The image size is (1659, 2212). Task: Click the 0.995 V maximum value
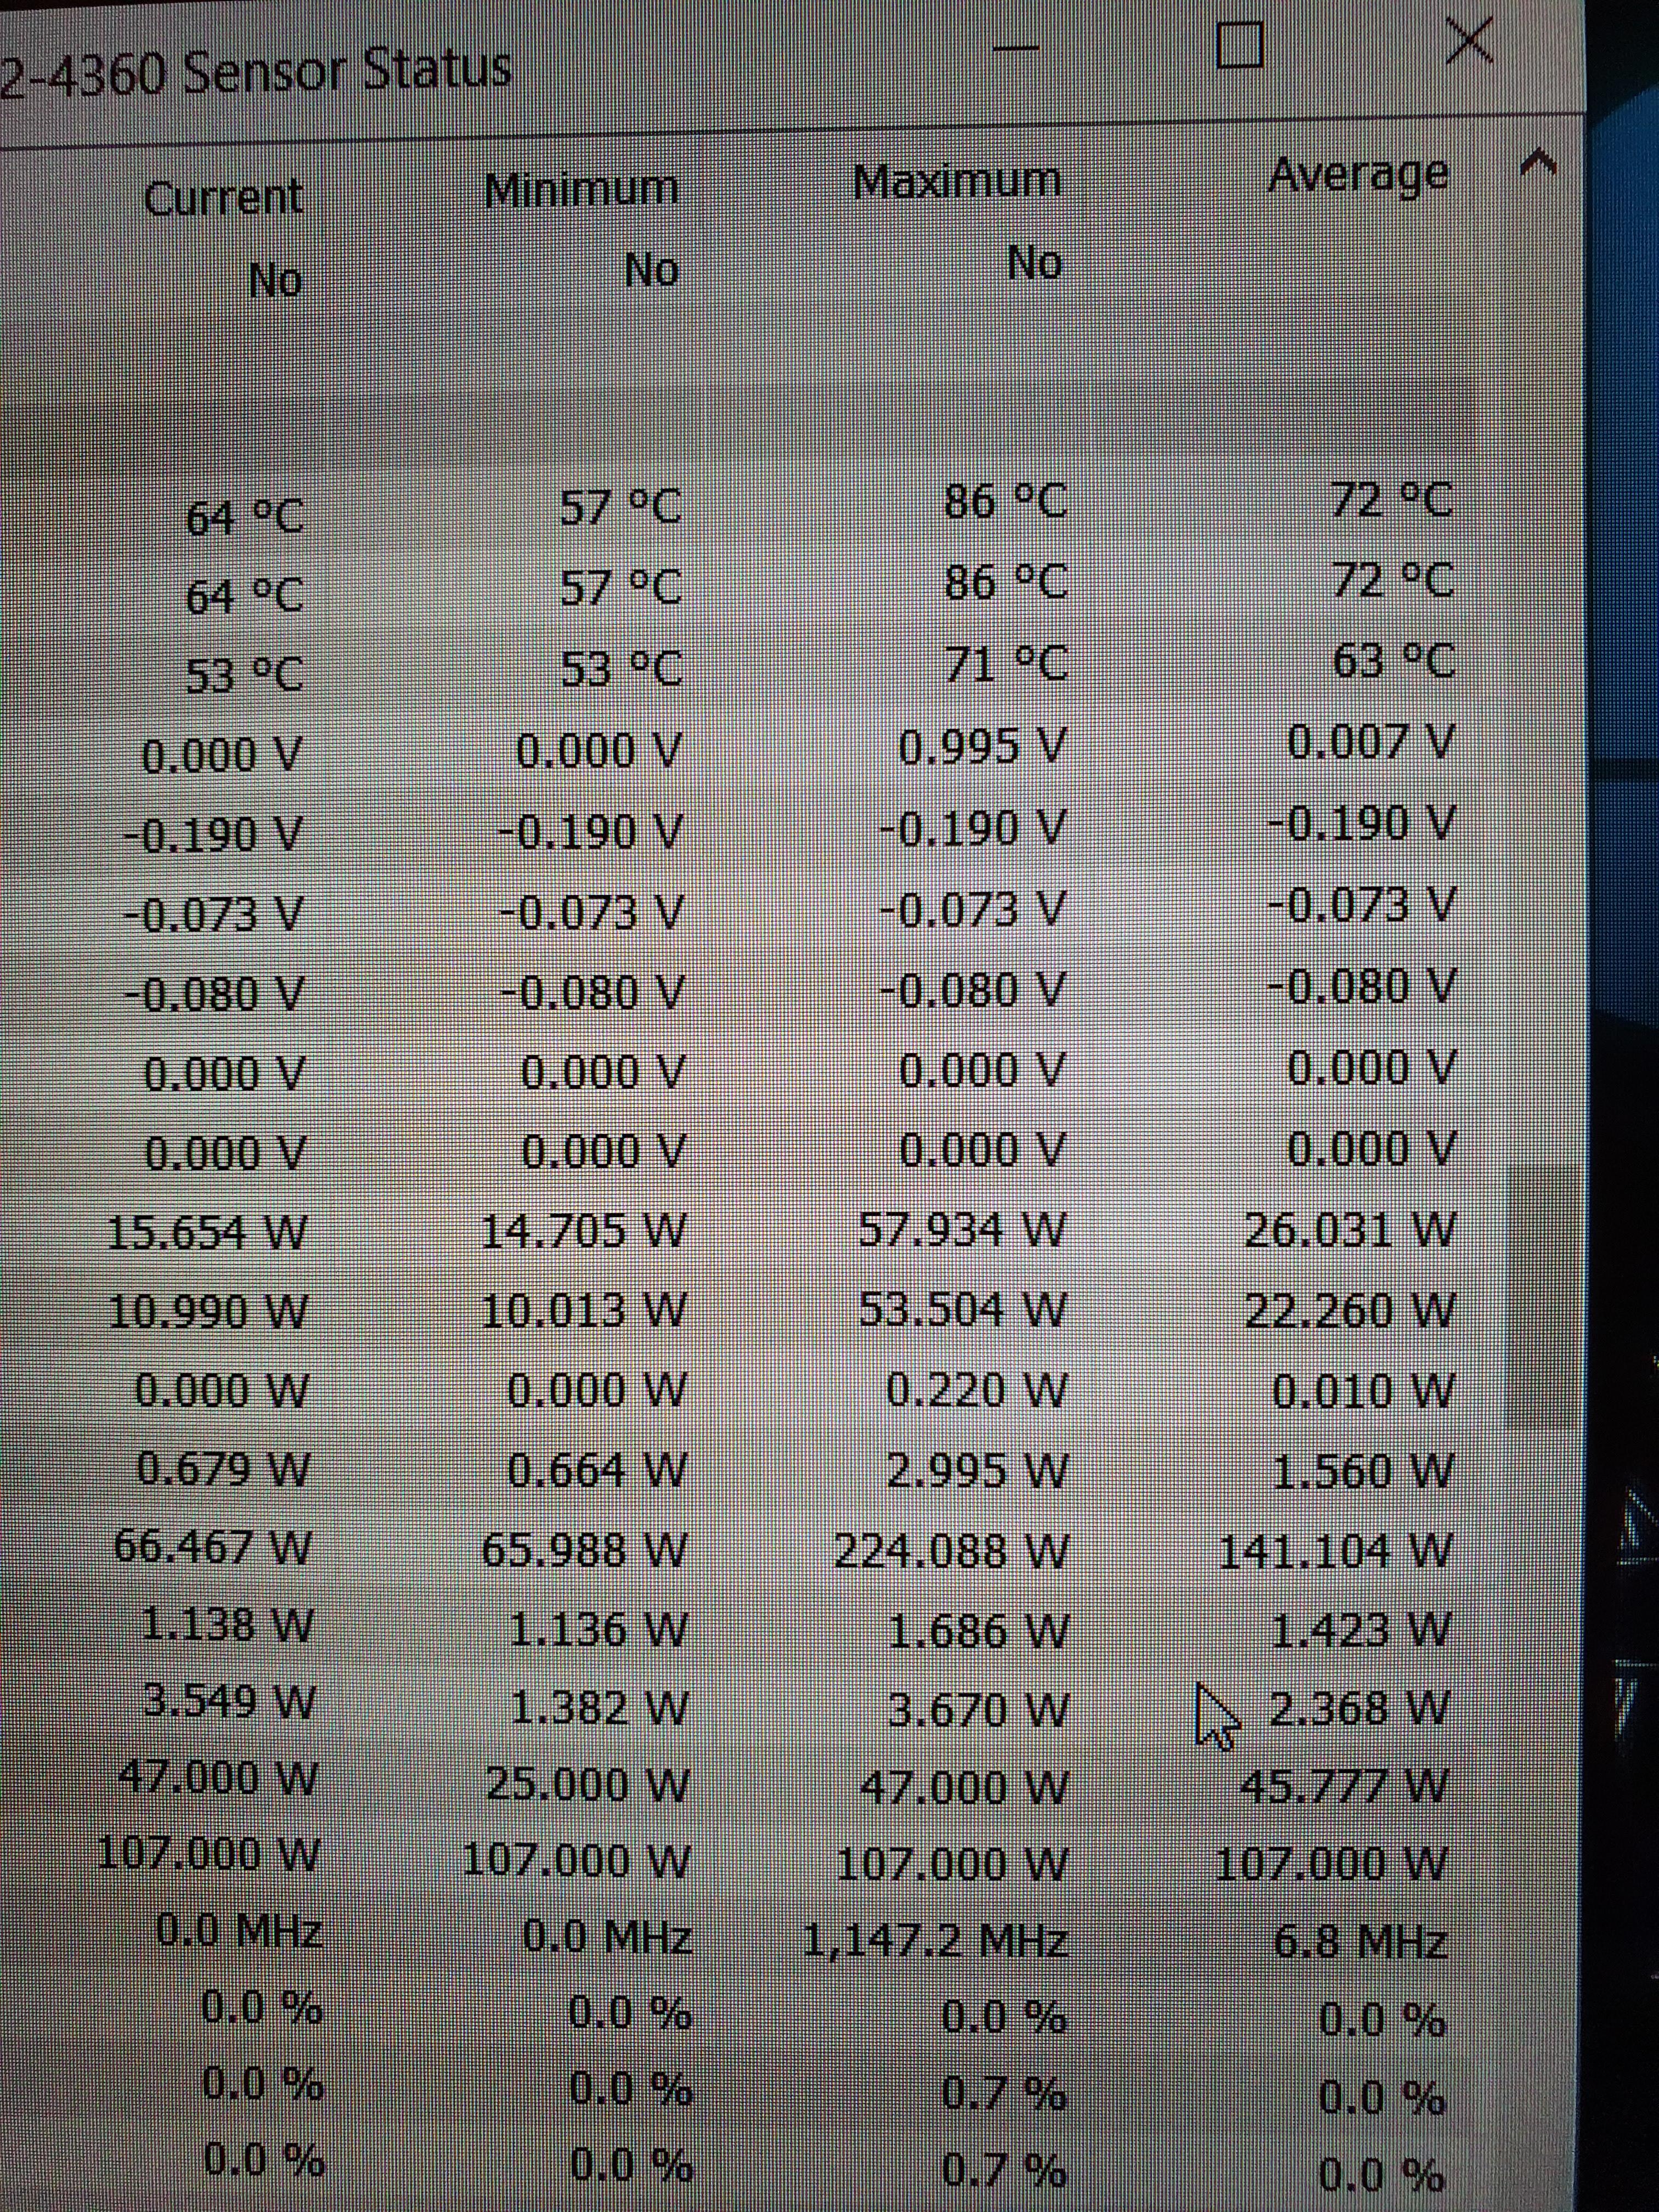[x=983, y=747]
